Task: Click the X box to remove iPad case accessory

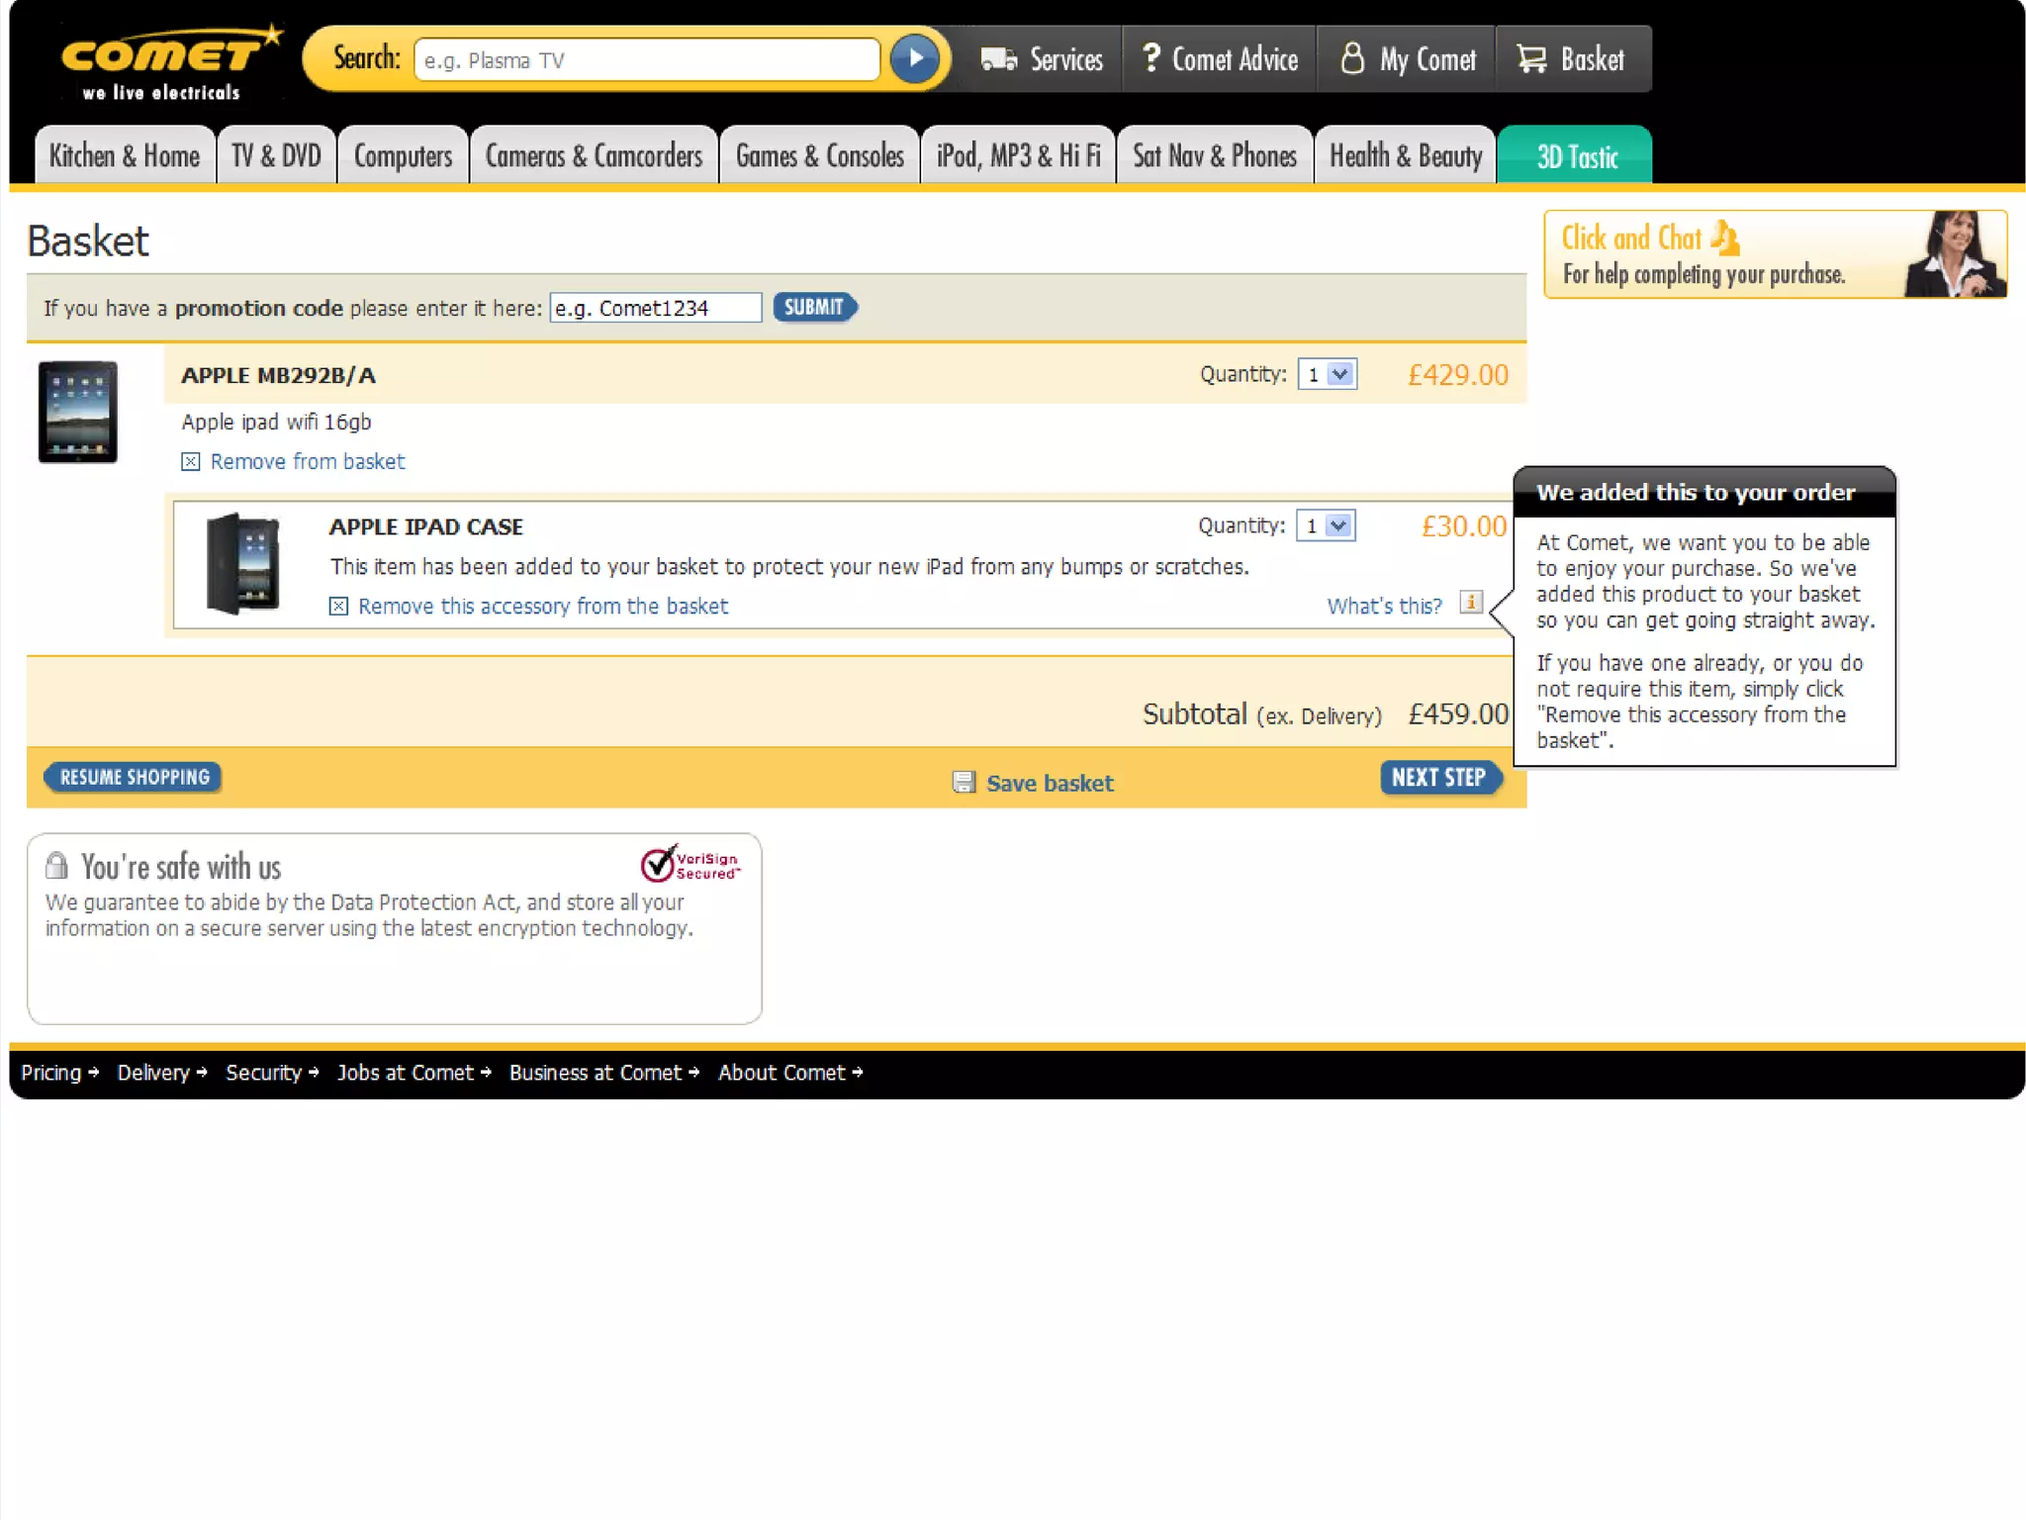Action: (338, 607)
